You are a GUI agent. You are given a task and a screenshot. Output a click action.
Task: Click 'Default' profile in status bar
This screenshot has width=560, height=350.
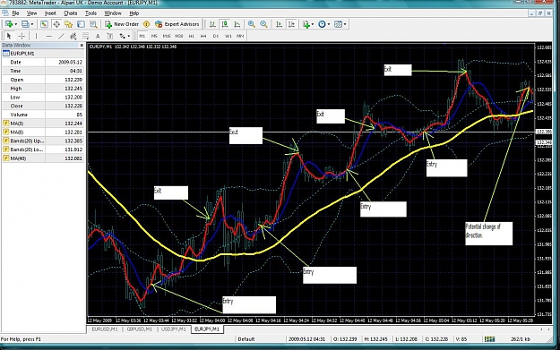click(246, 339)
